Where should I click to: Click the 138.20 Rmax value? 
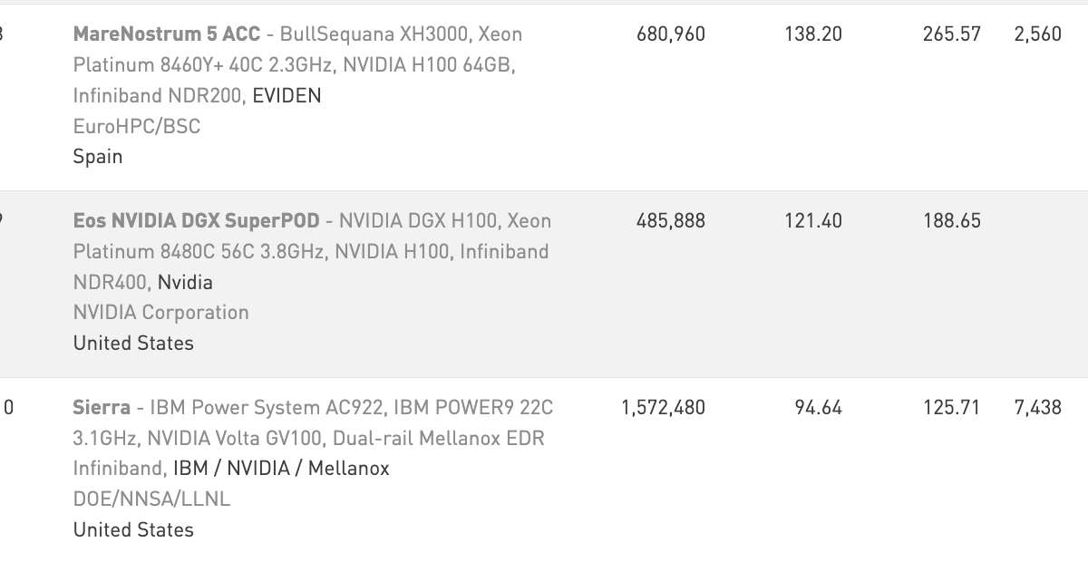click(813, 34)
